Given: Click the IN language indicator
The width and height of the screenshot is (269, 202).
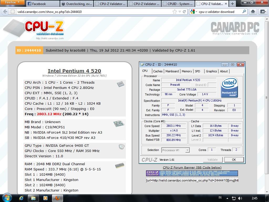Looking at the screenshot, I should point(220,198).
